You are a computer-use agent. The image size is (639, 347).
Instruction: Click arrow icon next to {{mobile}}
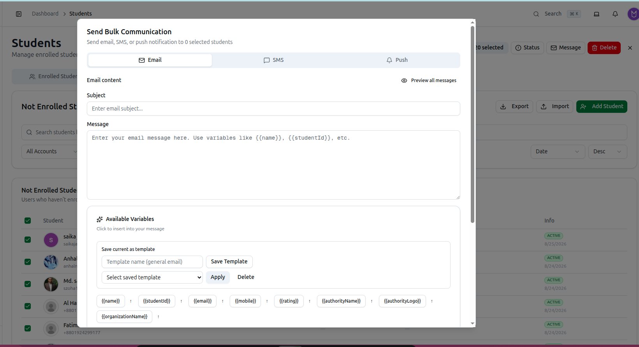(267, 301)
